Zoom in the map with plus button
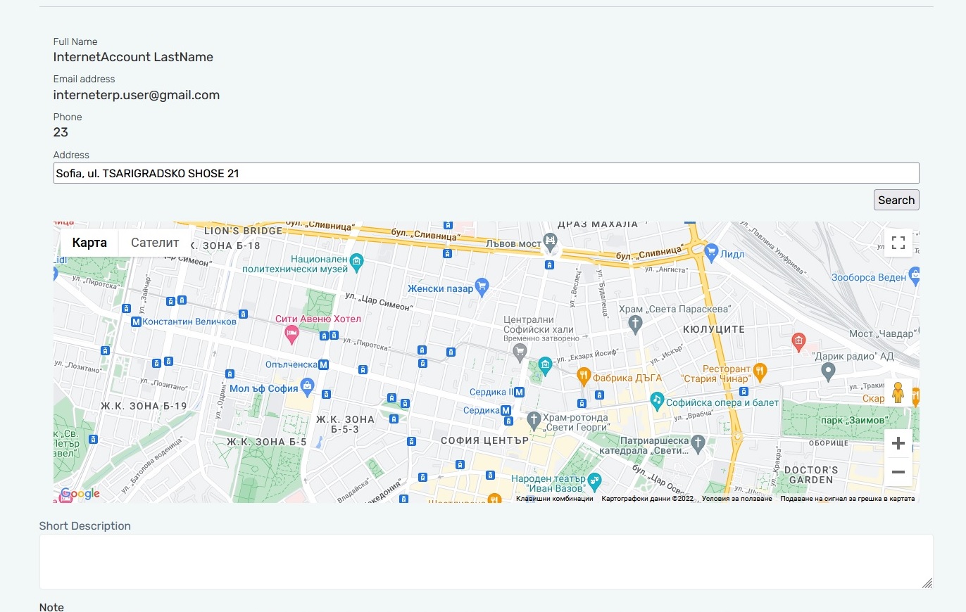 898,443
